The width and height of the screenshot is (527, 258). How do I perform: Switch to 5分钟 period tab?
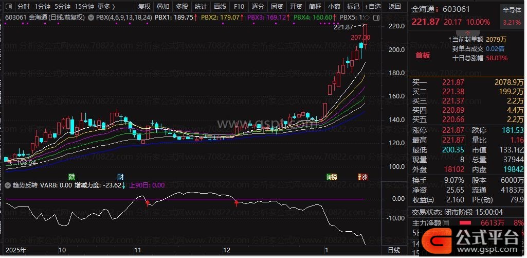point(62,7)
